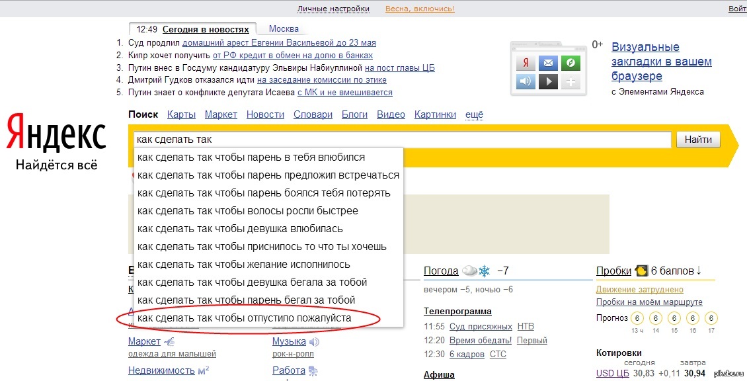Open the Карты search tab
The image size is (747, 381).
[182, 114]
